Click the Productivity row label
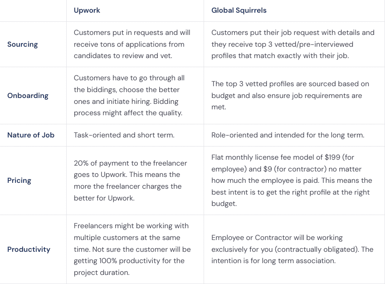Screen dimensions: 385x284 (x=29, y=249)
